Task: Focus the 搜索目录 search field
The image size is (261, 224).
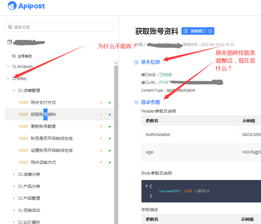Action: (x=59, y=27)
